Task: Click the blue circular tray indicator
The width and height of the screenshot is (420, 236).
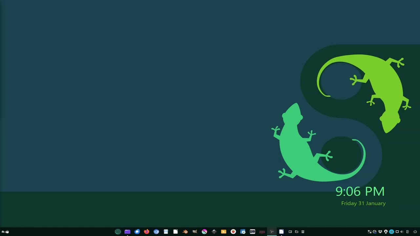Action: click(x=391, y=232)
